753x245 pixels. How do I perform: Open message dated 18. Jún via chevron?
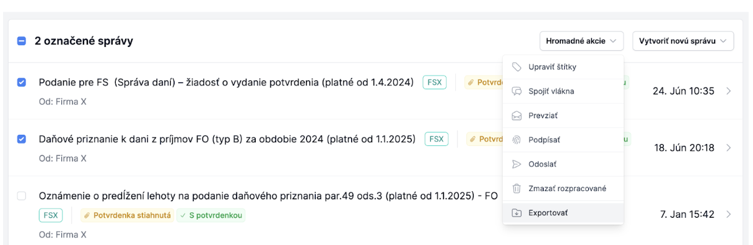[x=728, y=148]
